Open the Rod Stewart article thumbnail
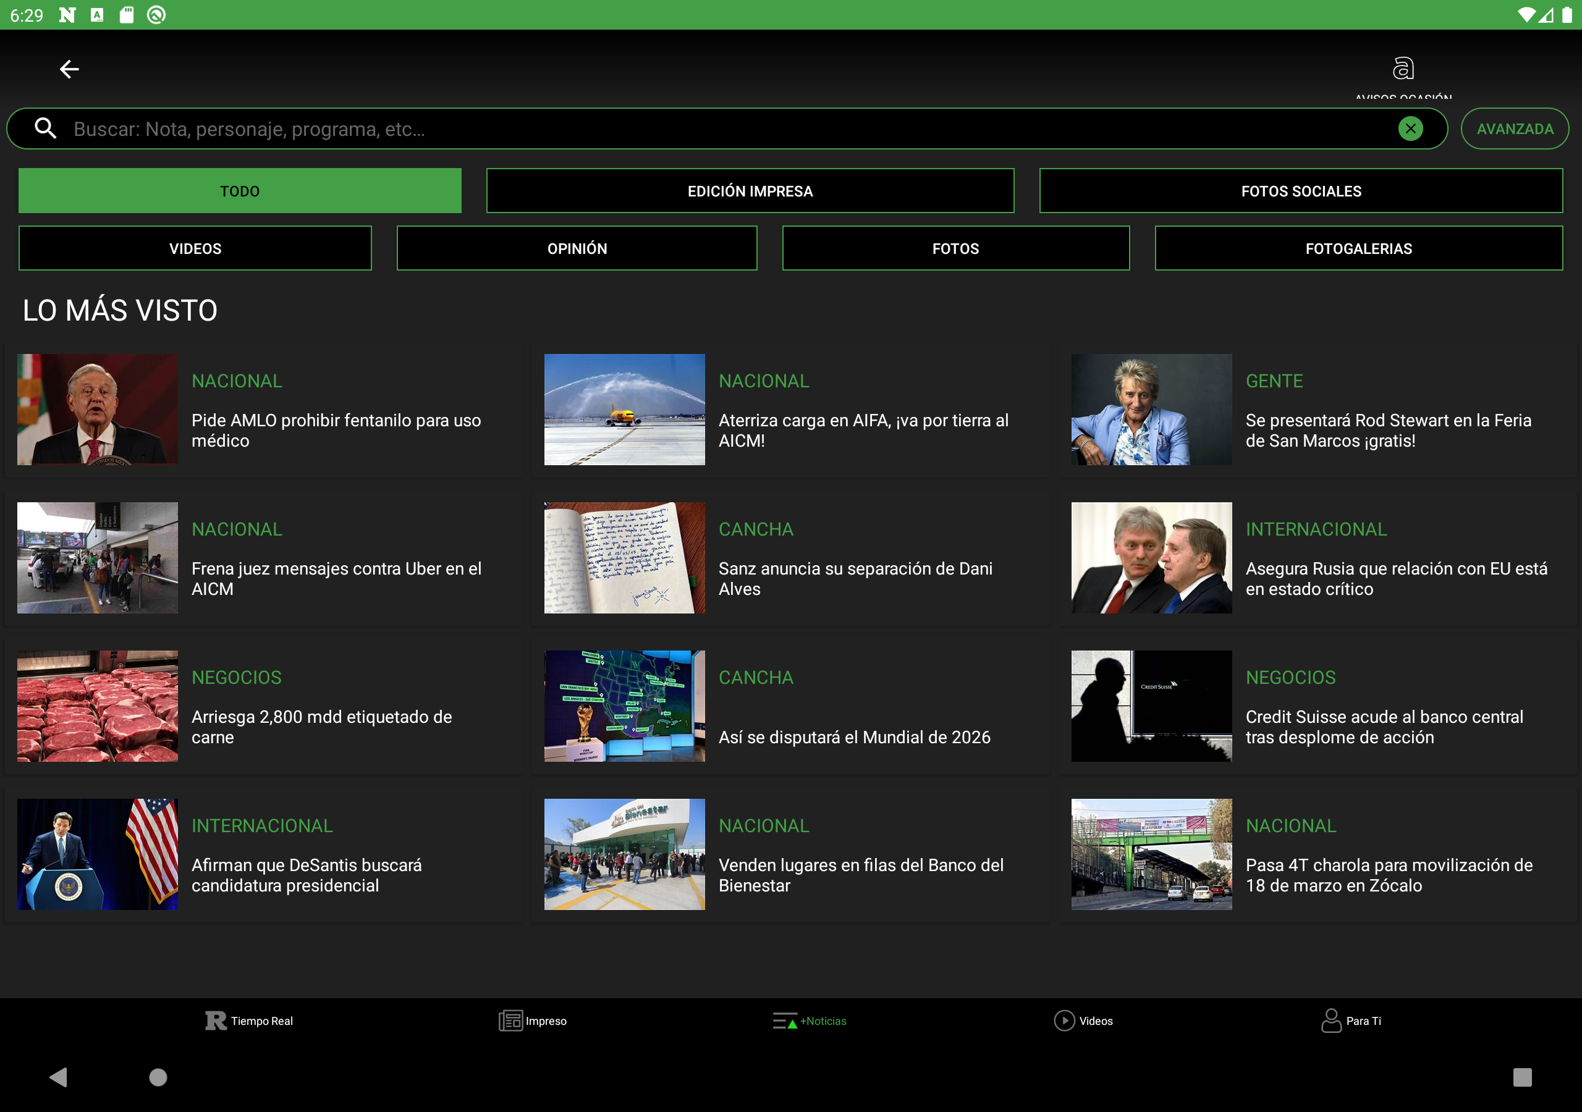The width and height of the screenshot is (1582, 1112). [1151, 409]
